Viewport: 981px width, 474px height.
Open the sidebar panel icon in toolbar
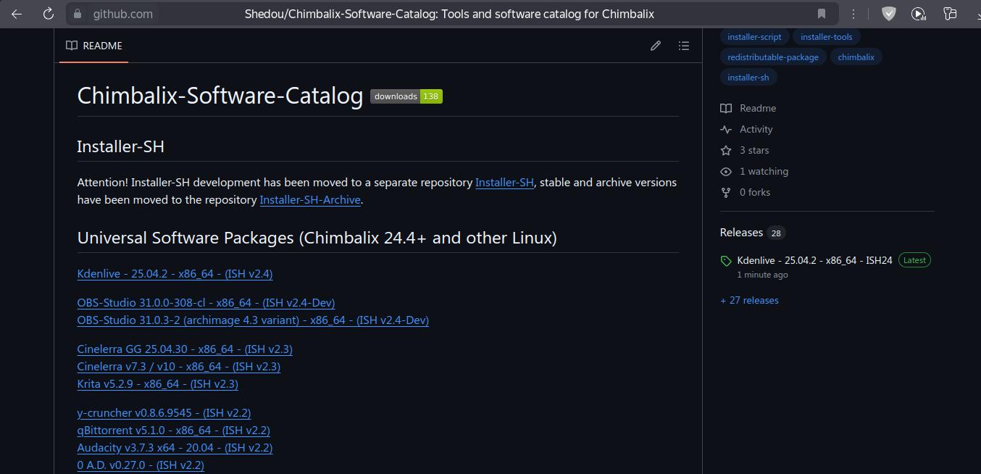950,14
